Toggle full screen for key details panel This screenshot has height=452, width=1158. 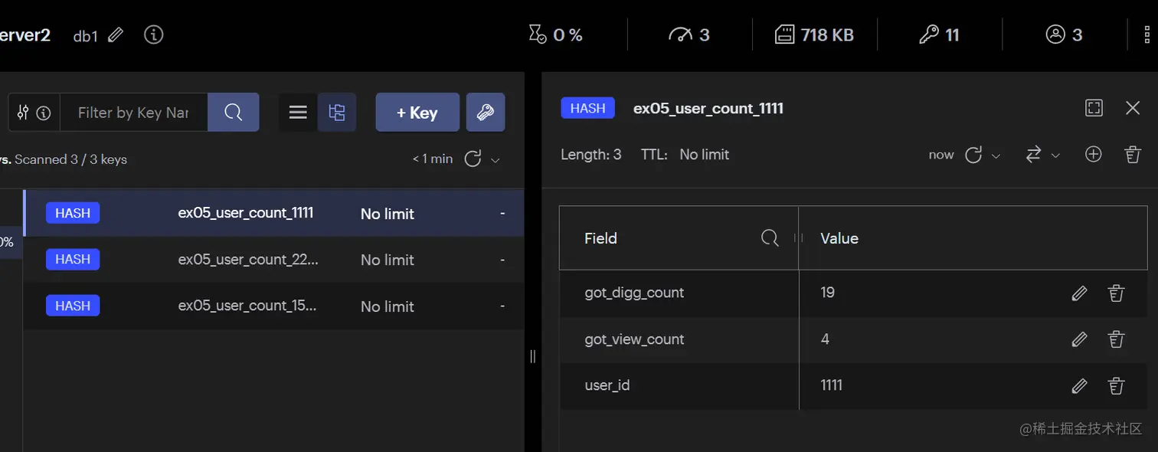pyautogui.click(x=1094, y=108)
